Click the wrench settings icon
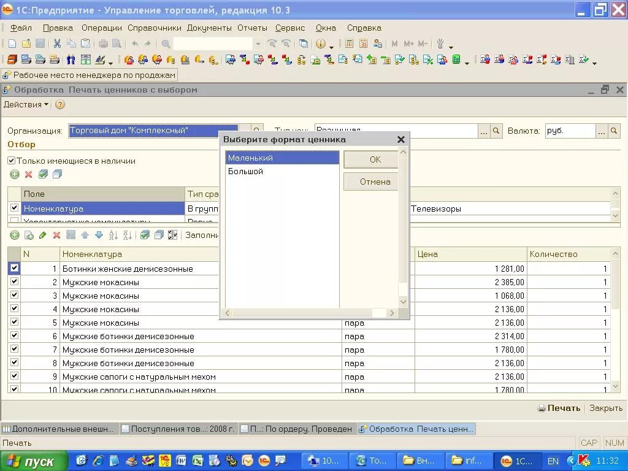This screenshot has height=471, width=628. tap(440, 44)
